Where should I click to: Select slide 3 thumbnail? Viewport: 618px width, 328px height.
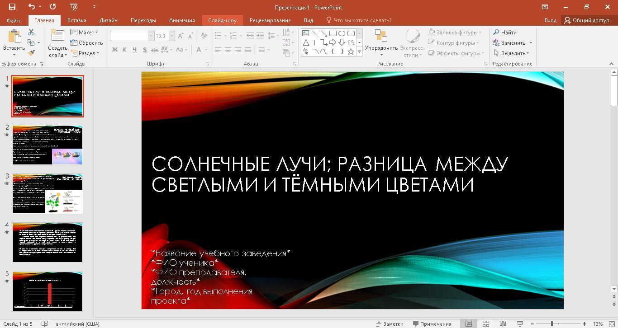(x=48, y=194)
